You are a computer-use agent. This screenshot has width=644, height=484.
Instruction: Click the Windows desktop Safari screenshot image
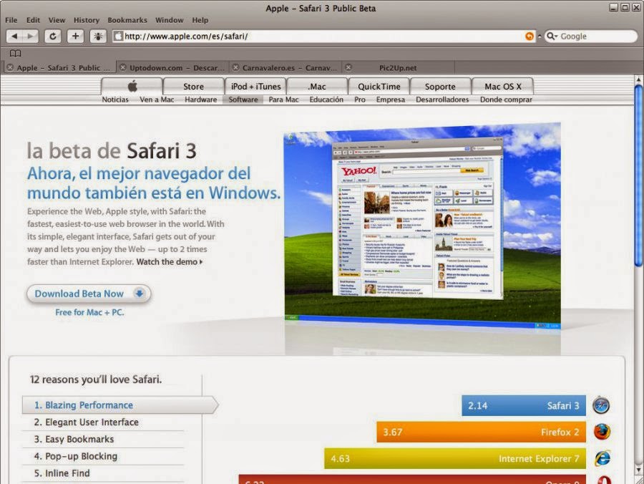pos(422,226)
